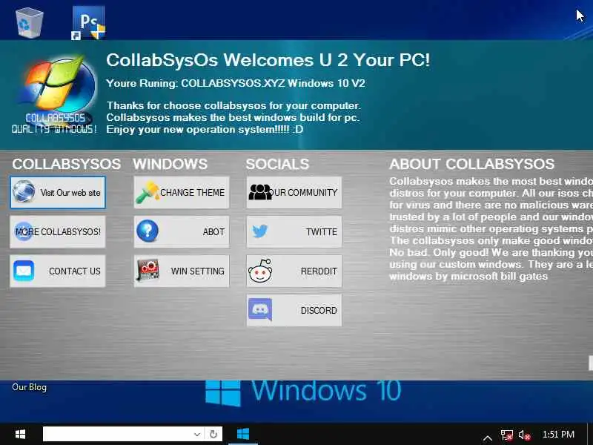Open WIN SETTING button
This screenshot has height=445, width=593.
click(x=182, y=271)
